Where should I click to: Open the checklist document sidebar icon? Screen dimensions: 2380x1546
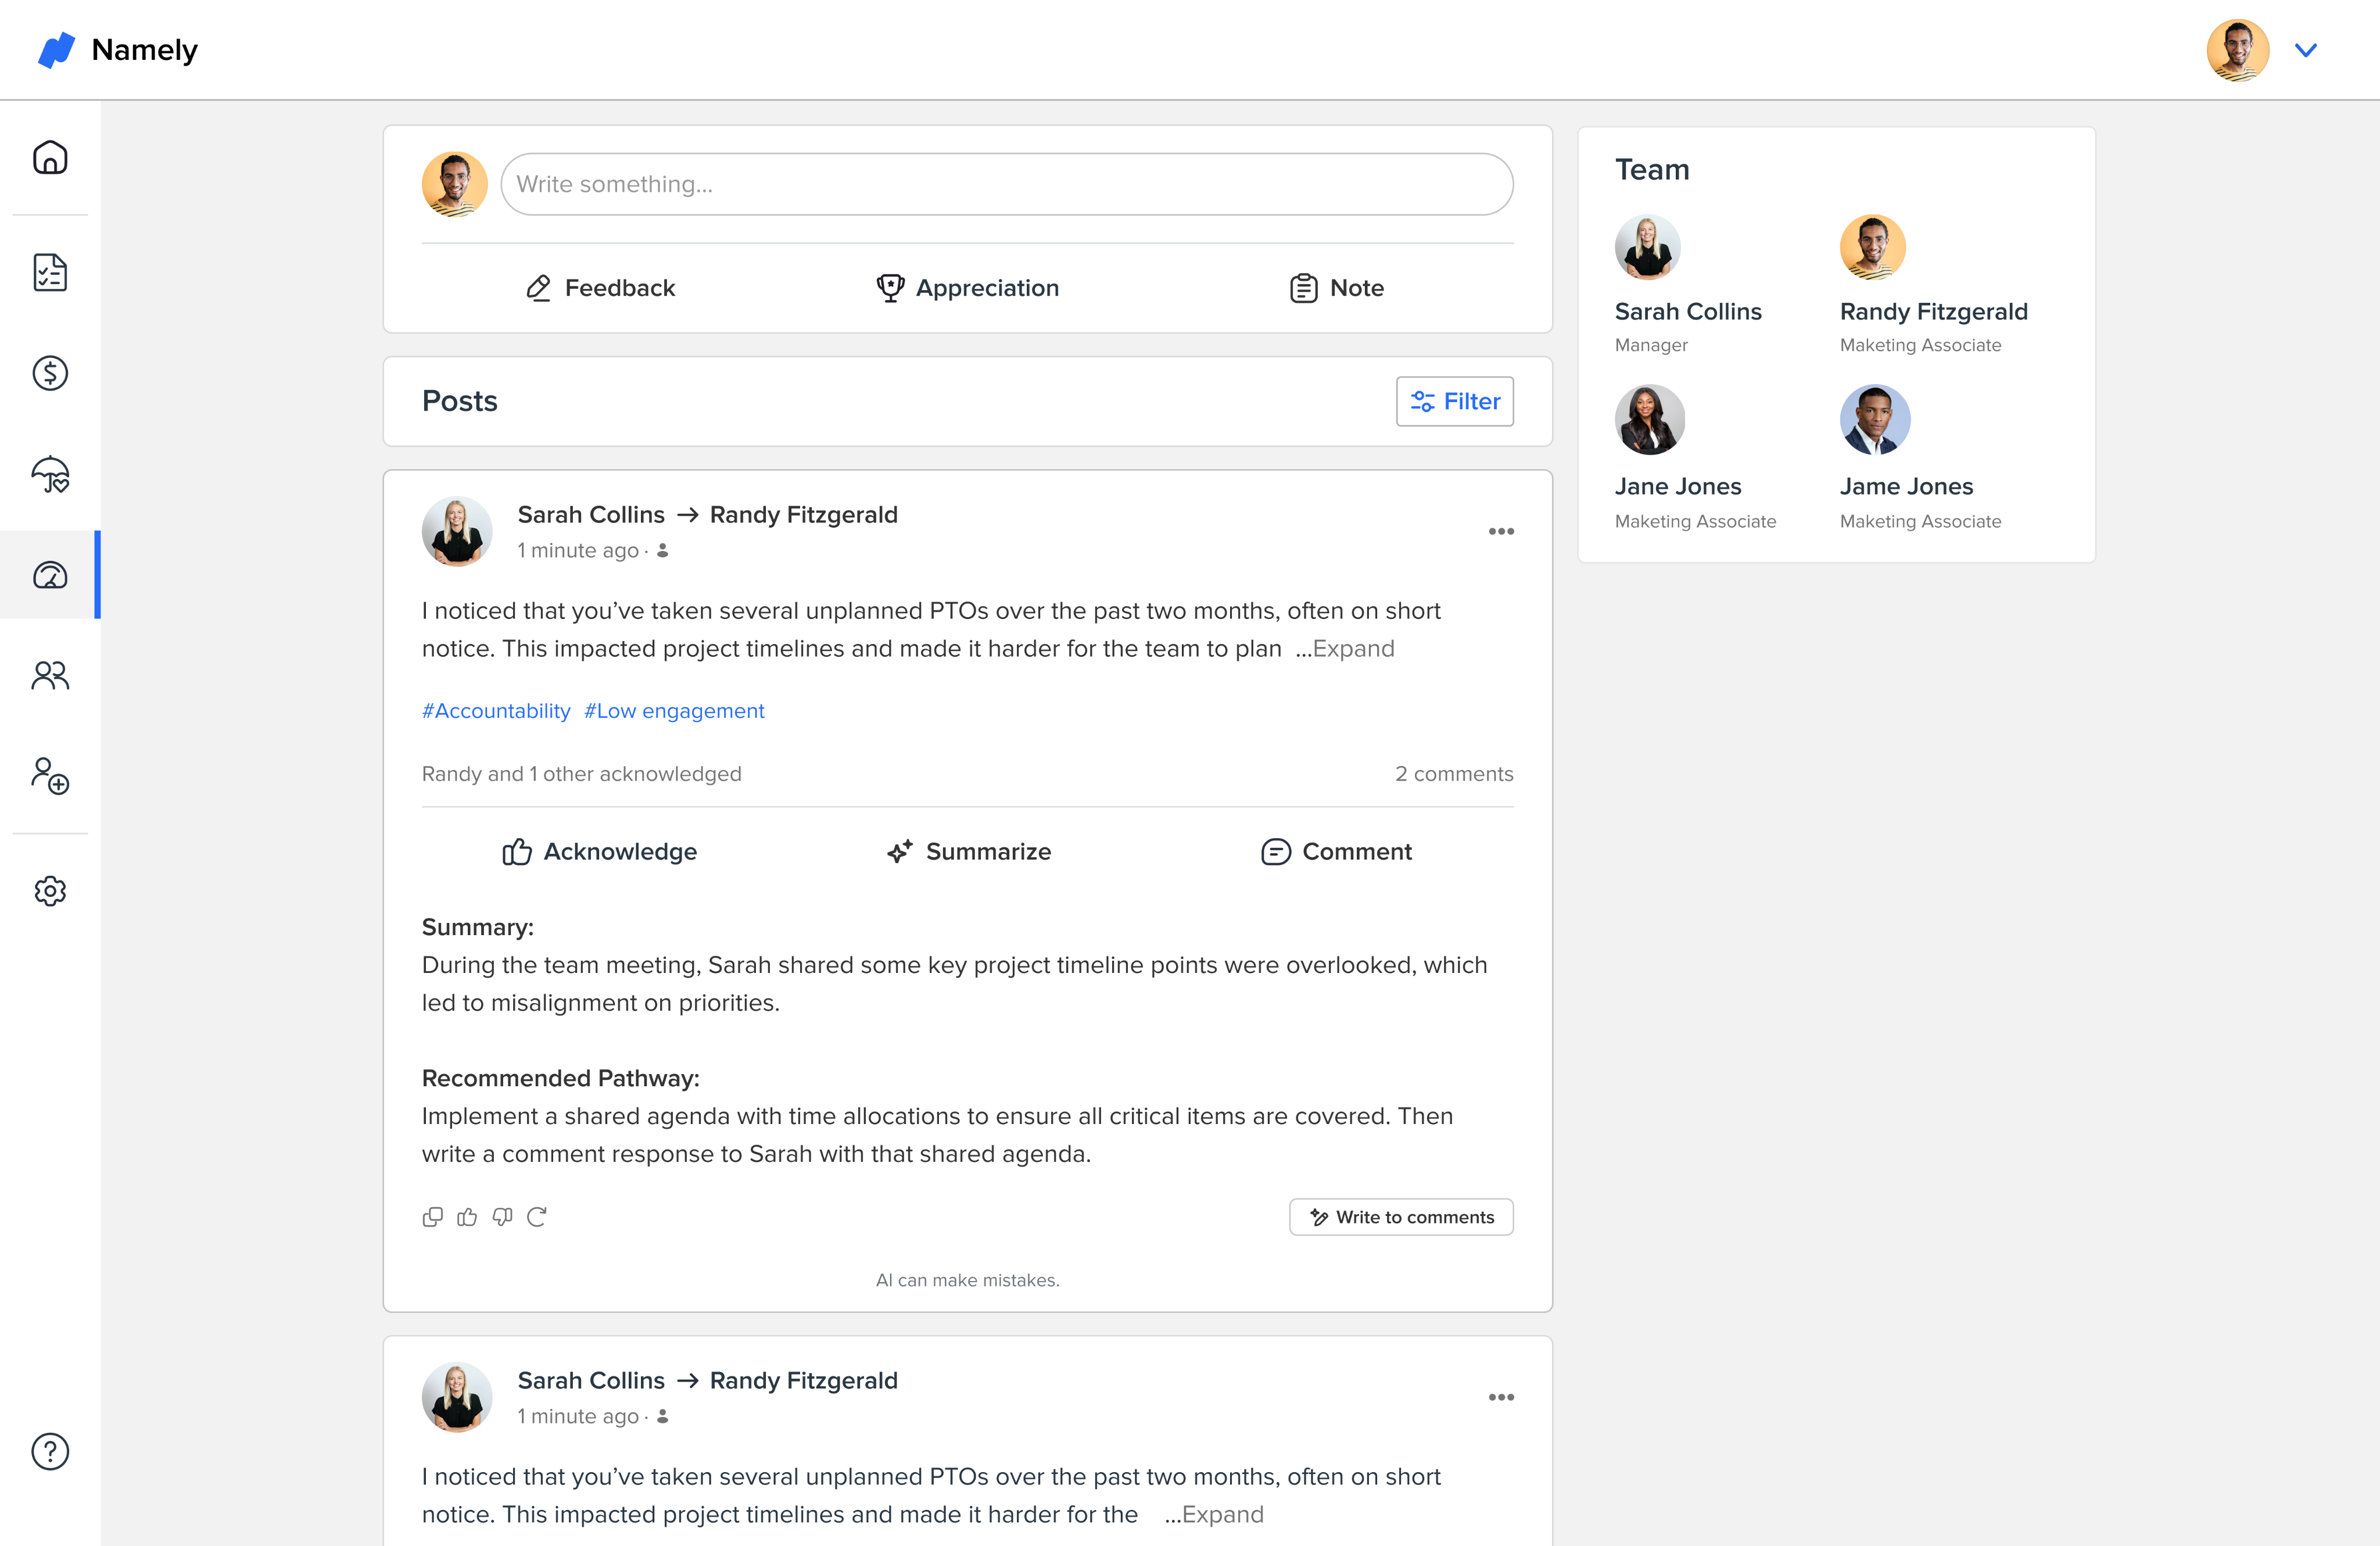tap(50, 272)
